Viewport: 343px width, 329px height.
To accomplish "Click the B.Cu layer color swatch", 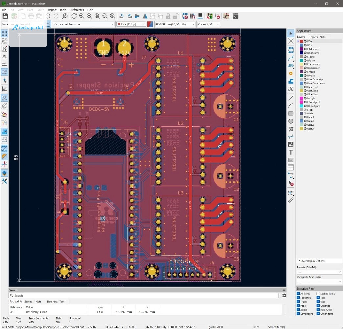I will tap(301, 45).
